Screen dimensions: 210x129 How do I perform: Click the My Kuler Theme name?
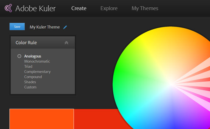[x=45, y=27]
